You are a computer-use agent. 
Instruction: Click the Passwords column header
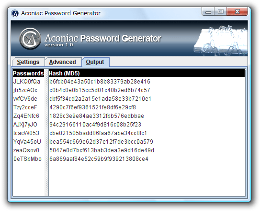click(x=28, y=73)
